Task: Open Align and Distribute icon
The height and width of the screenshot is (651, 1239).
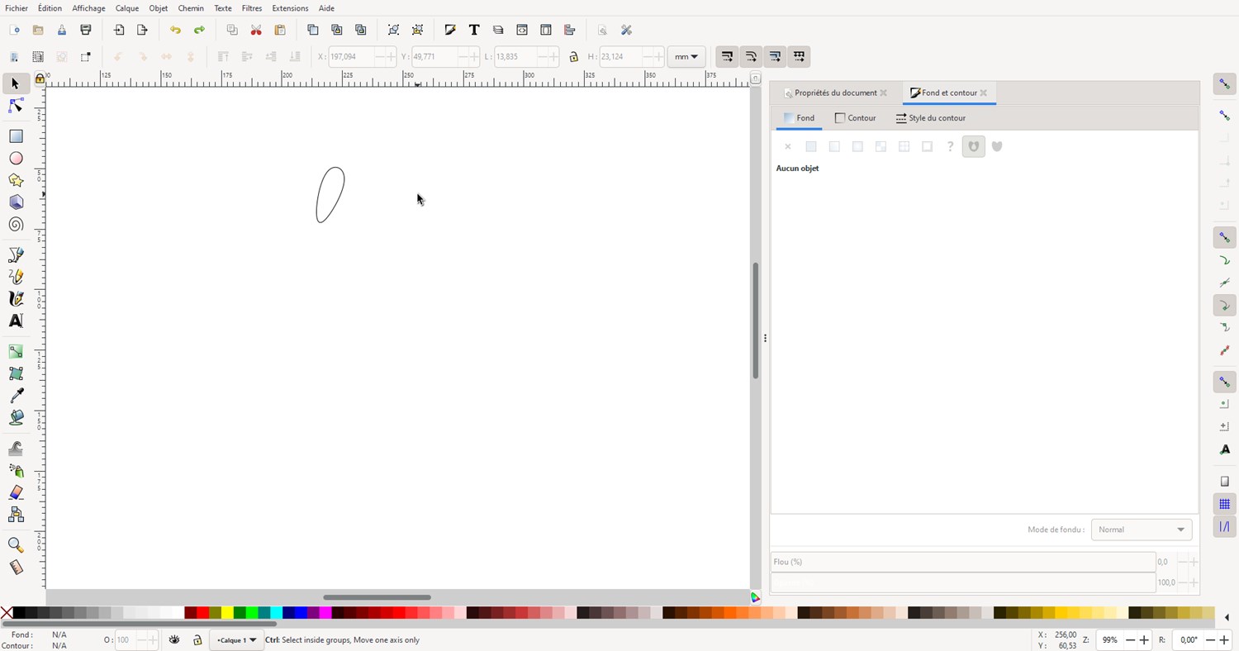Action: click(570, 30)
